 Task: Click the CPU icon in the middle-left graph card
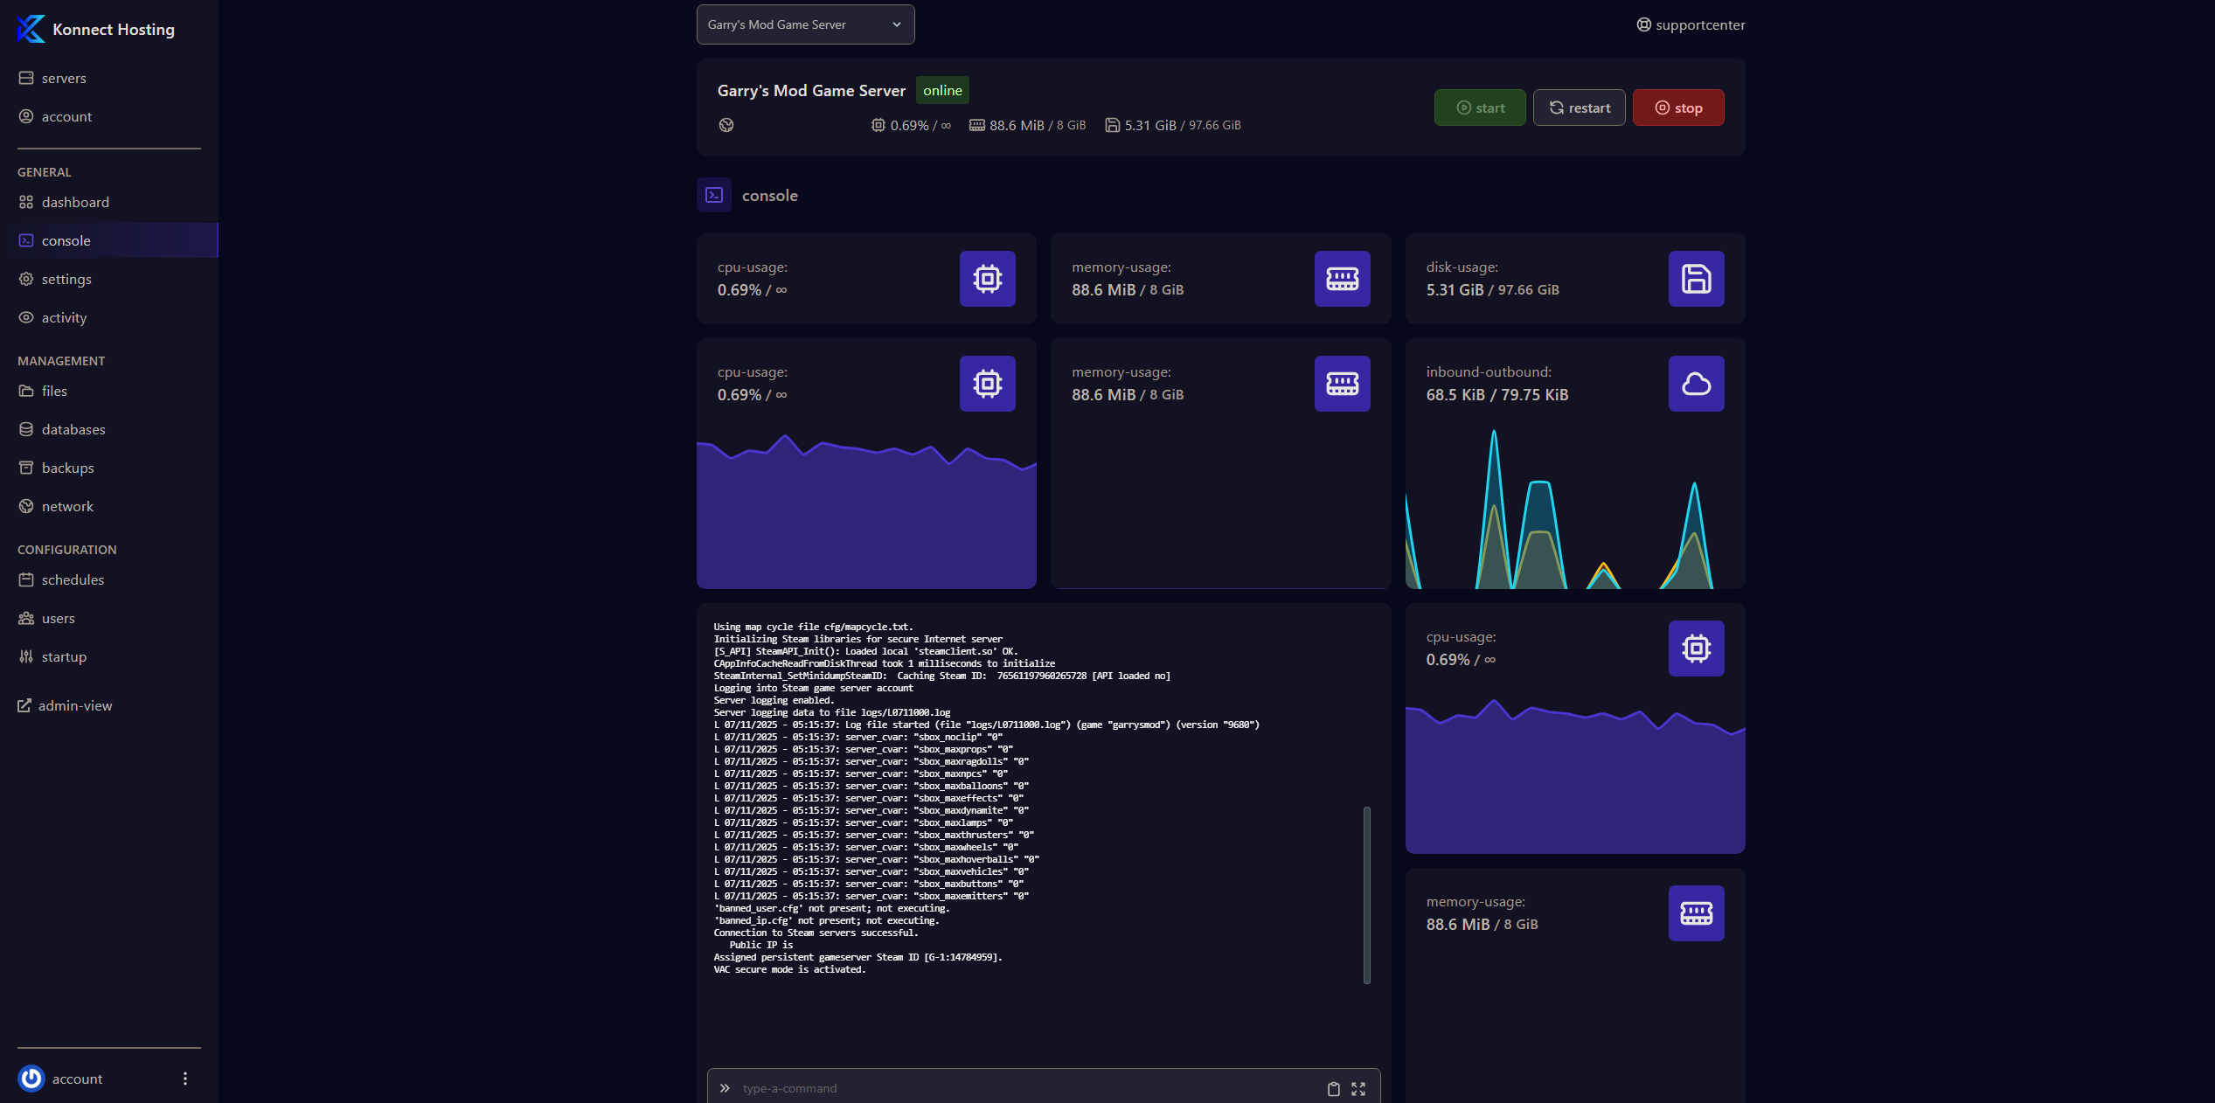[988, 384]
